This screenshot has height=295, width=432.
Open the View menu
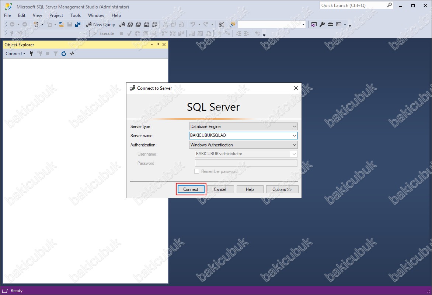click(x=38, y=15)
